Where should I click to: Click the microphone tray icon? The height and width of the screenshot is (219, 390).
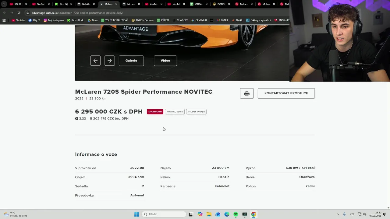click(344, 214)
